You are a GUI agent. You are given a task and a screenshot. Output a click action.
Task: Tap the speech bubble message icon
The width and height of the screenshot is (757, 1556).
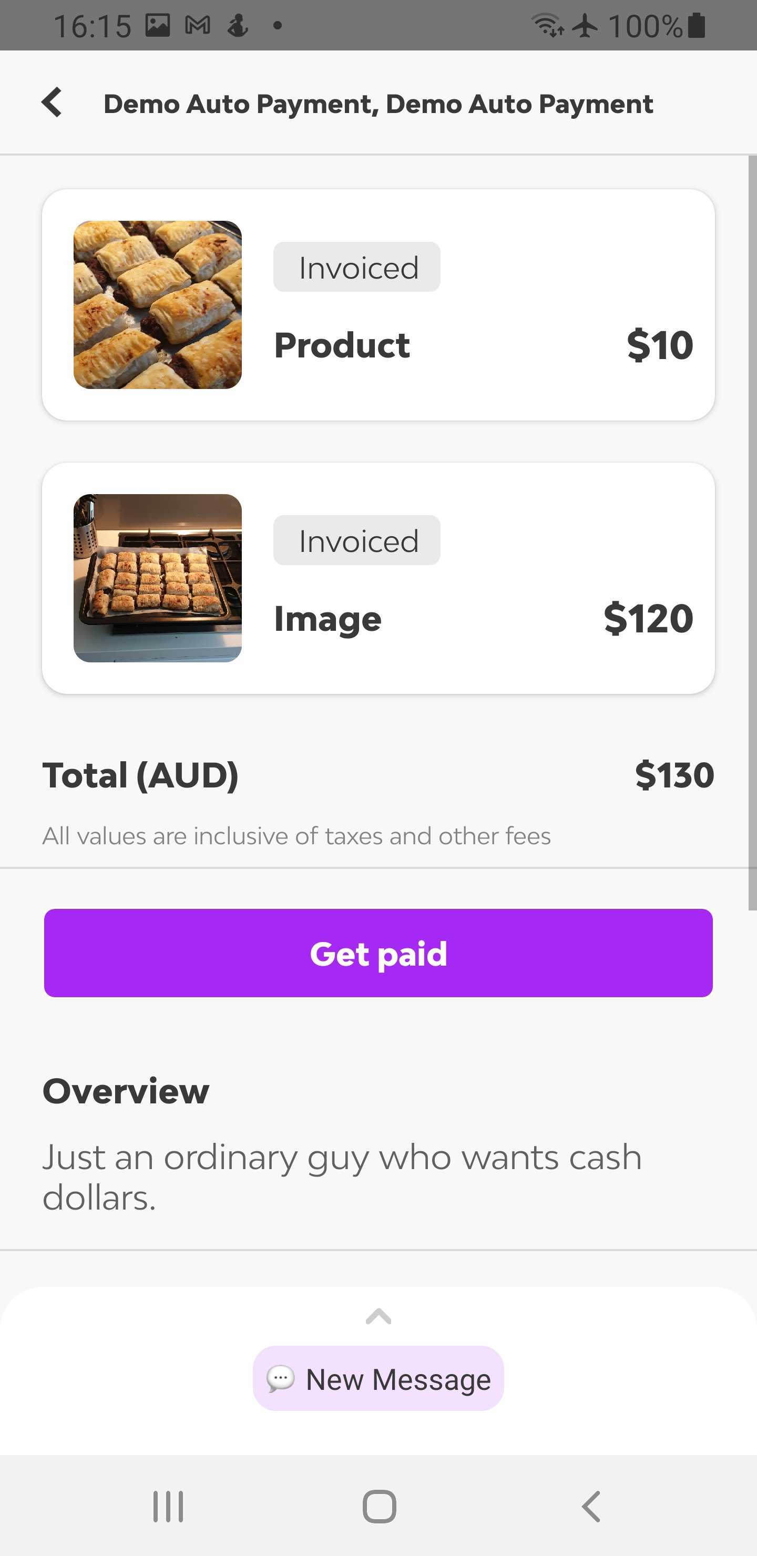coord(280,1379)
